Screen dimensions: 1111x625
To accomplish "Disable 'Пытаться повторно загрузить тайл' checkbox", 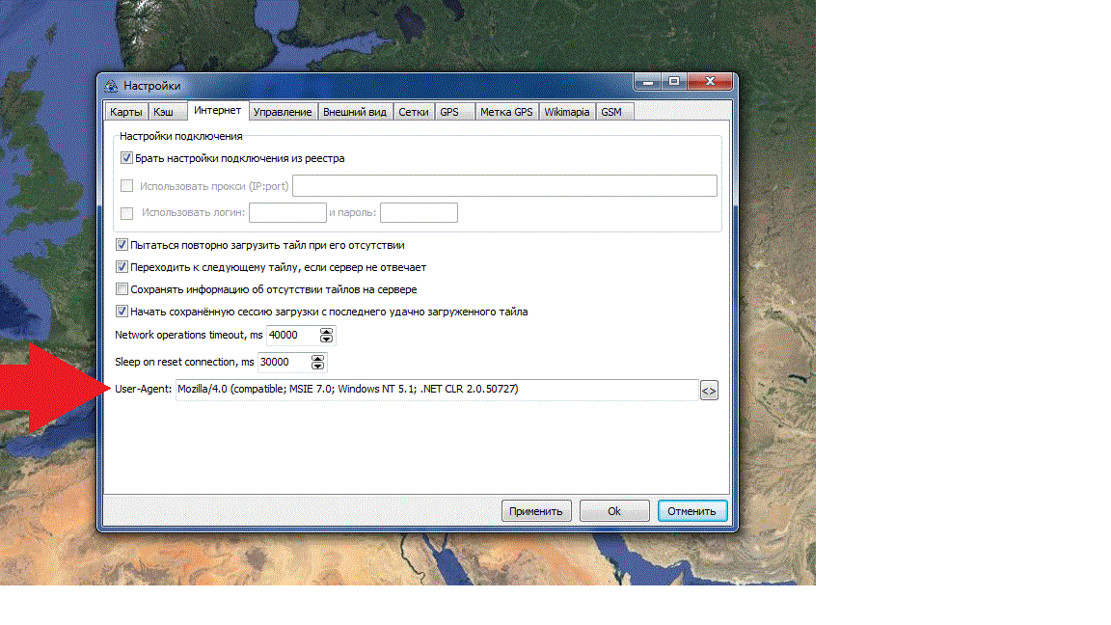I will coord(122,245).
